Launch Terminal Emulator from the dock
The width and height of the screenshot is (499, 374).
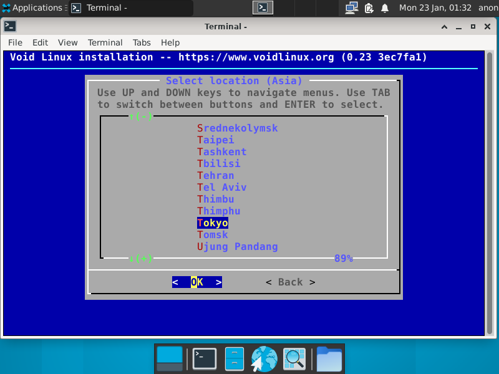pyautogui.click(x=205, y=359)
